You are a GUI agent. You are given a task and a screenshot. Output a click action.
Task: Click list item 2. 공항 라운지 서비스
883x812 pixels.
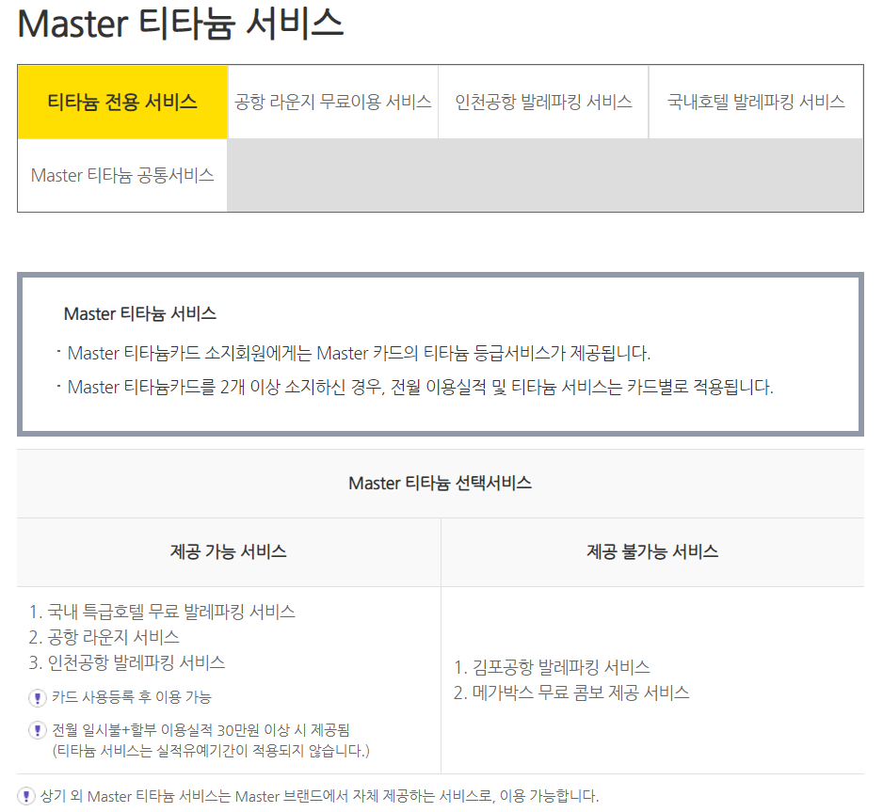[104, 637]
